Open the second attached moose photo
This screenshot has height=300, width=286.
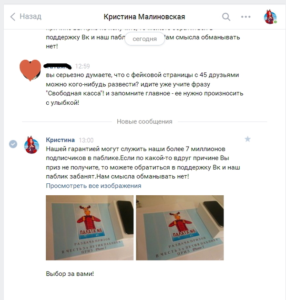180,228
